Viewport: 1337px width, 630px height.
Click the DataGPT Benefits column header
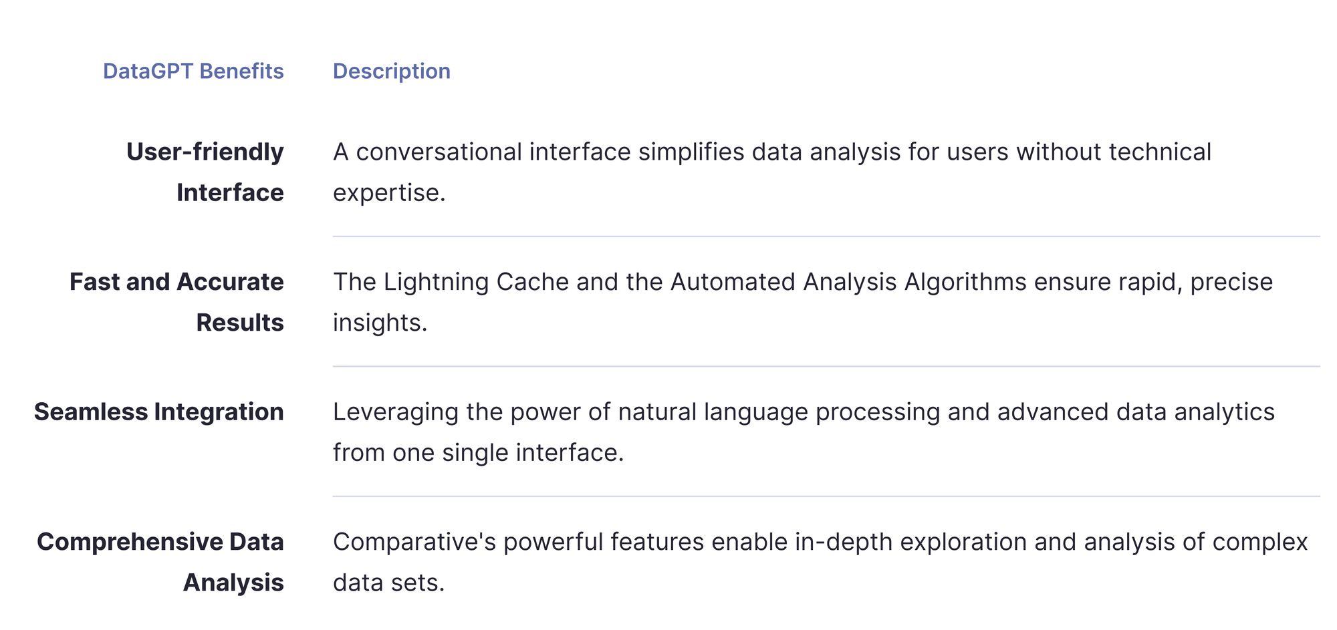[193, 71]
